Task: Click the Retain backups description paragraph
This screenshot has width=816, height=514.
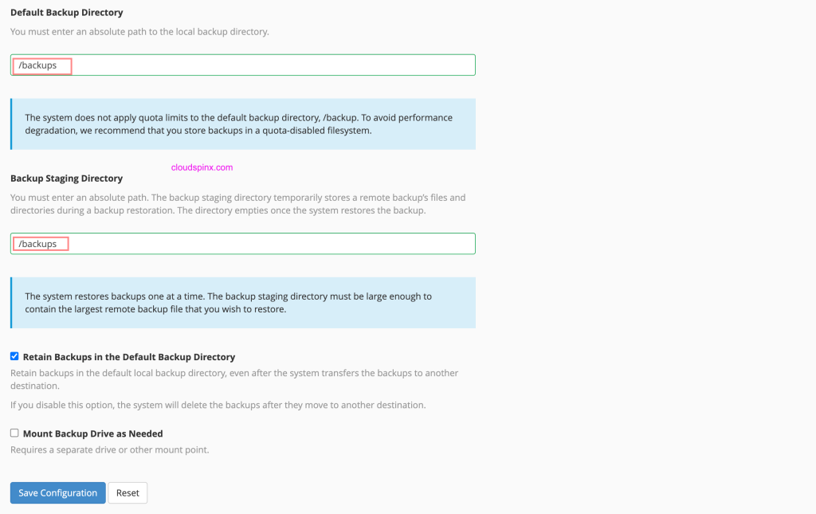Action: [x=234, y=379]
